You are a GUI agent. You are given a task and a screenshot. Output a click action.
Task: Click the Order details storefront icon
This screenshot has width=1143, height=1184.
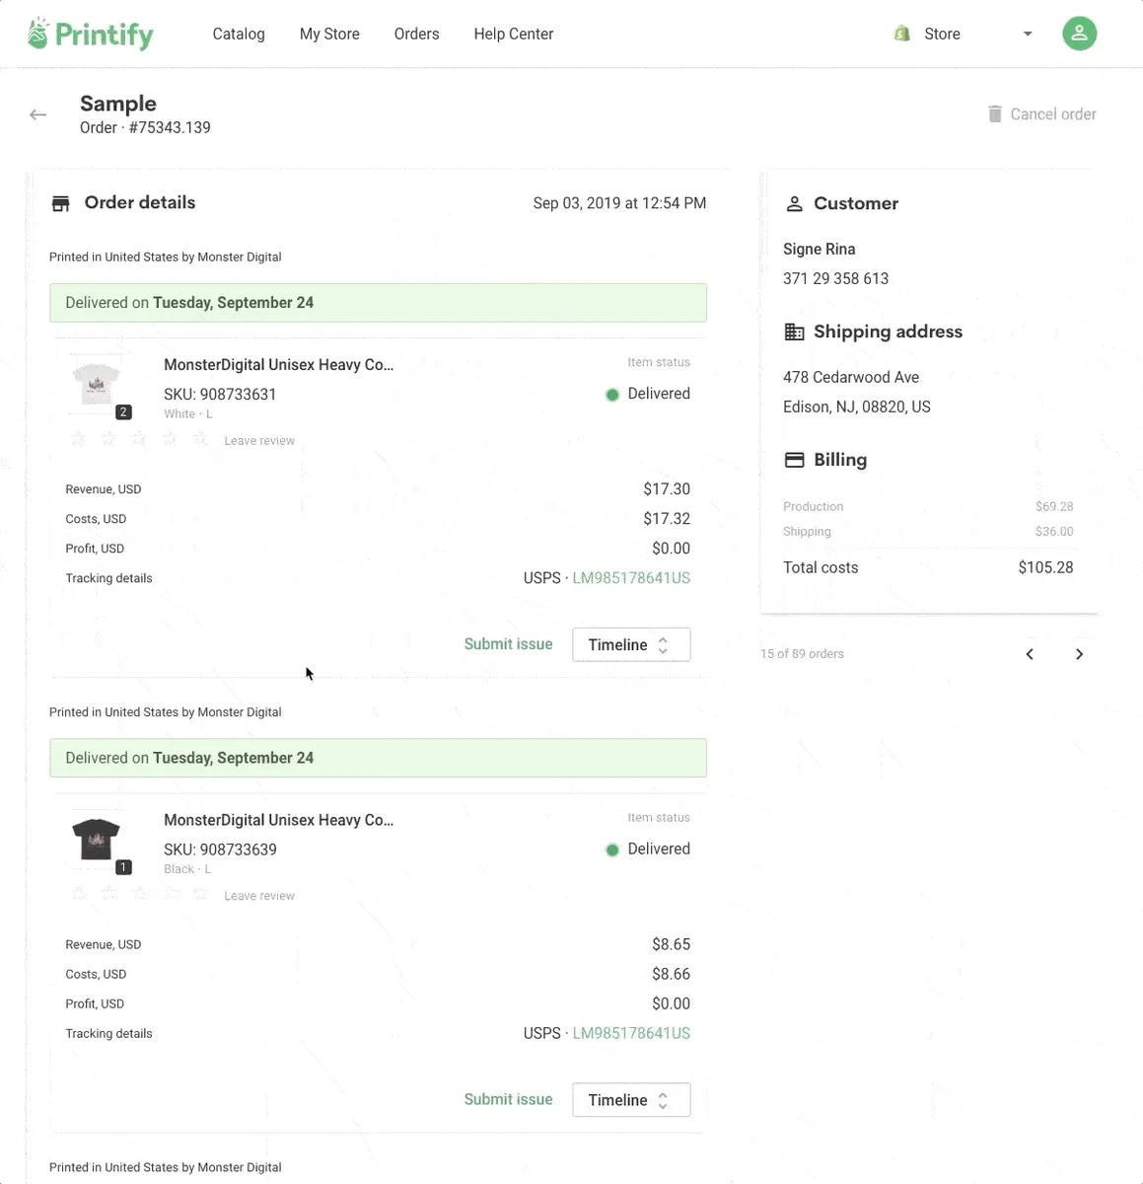point(61,203)
